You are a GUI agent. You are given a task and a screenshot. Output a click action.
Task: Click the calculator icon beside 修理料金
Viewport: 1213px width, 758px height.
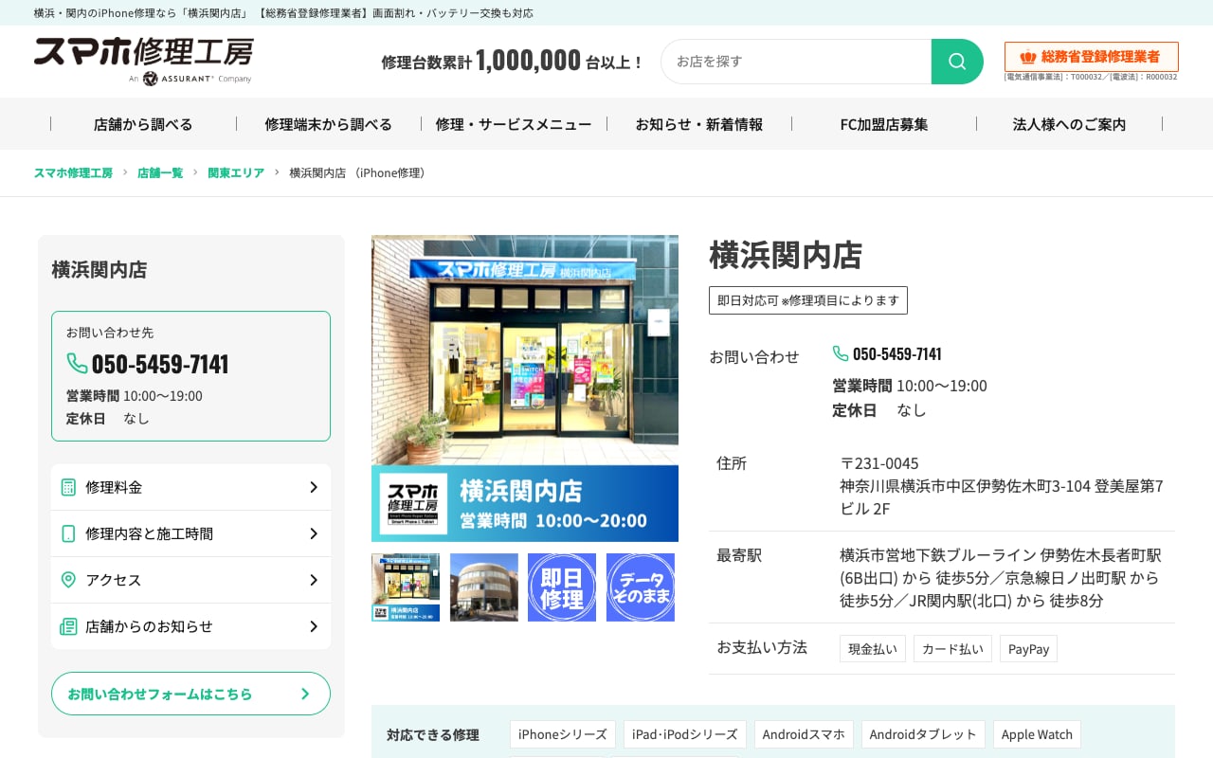(x=68, y=487)
